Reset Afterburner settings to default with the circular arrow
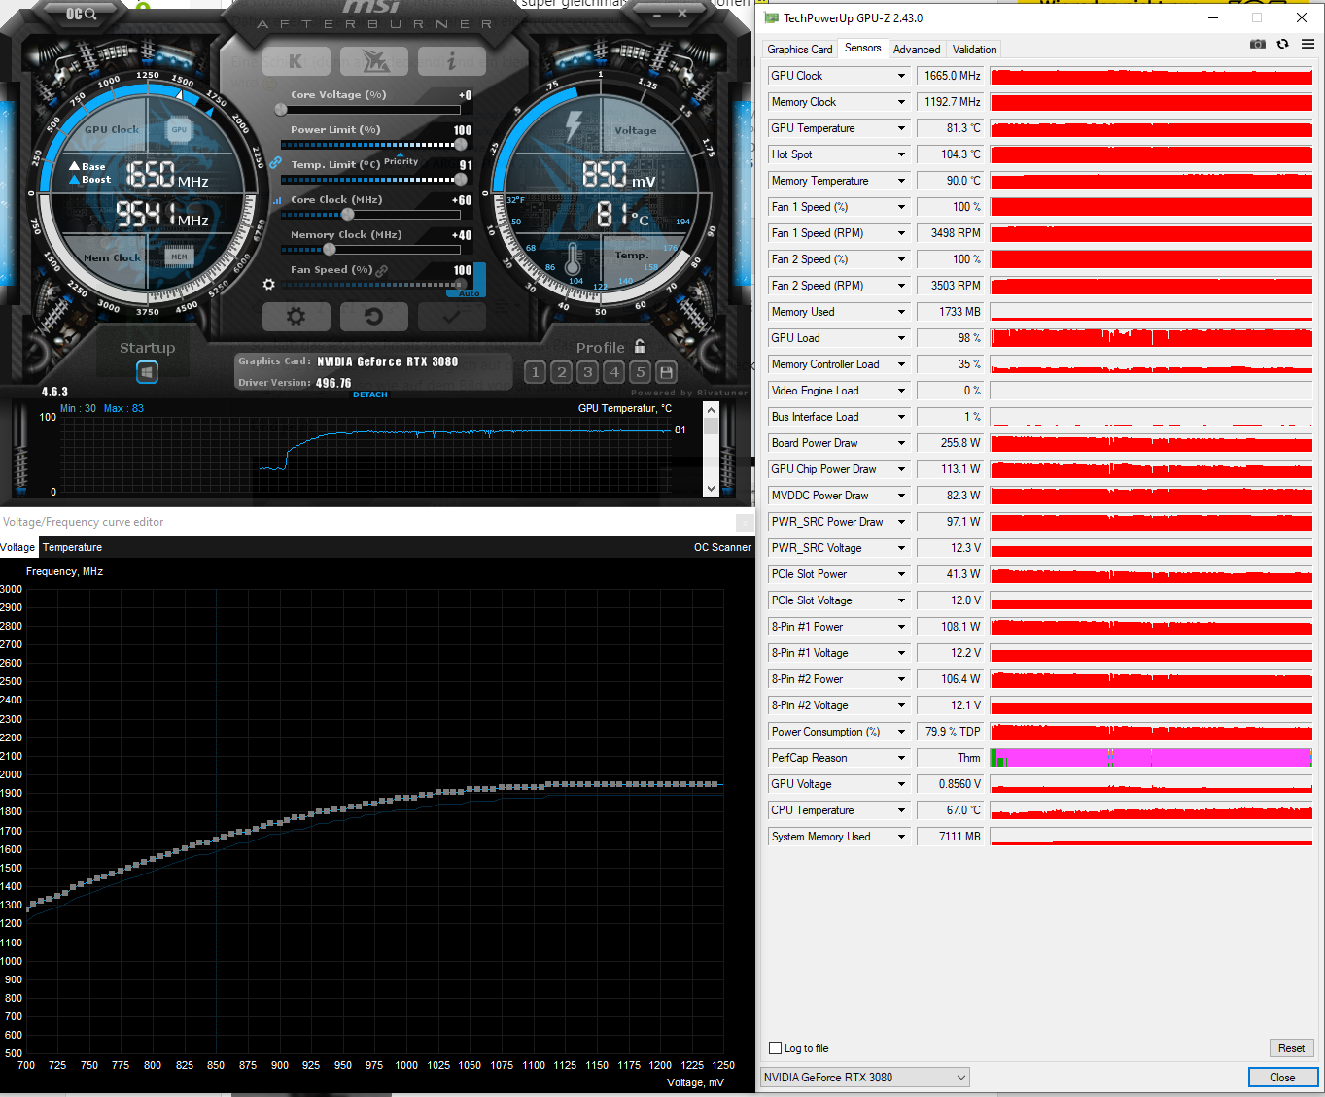 pyautogui.click(x=374, y=317)
